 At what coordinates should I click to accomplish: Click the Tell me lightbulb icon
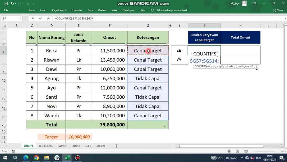152,10
